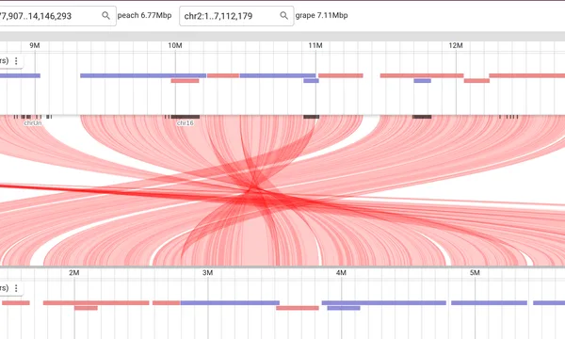Click the chr16 label in the synteny view
565x339 pixels.
[186, 122]
